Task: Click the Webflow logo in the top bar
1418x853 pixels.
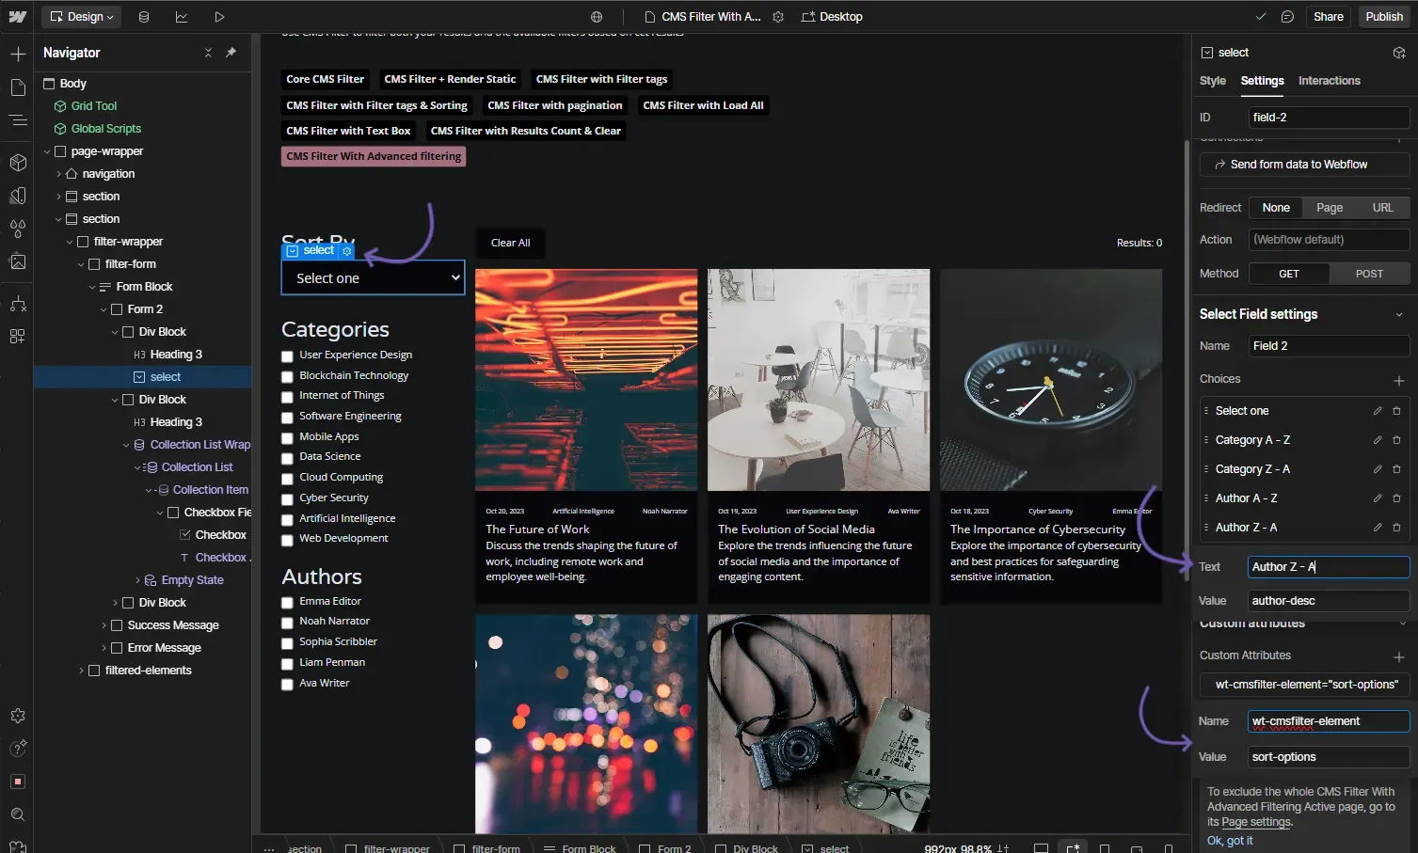Action: point(18,17)
